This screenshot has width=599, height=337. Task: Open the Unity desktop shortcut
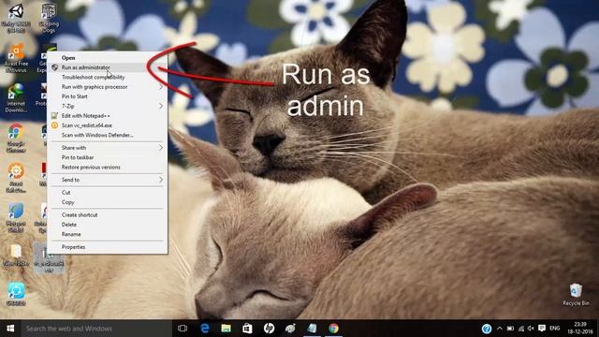point(16,18)
